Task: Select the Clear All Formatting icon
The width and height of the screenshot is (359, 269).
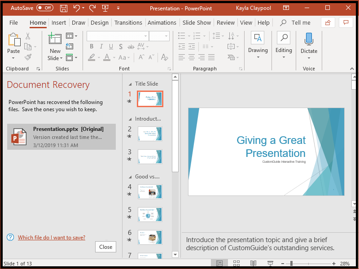Action: click(164, 56)
